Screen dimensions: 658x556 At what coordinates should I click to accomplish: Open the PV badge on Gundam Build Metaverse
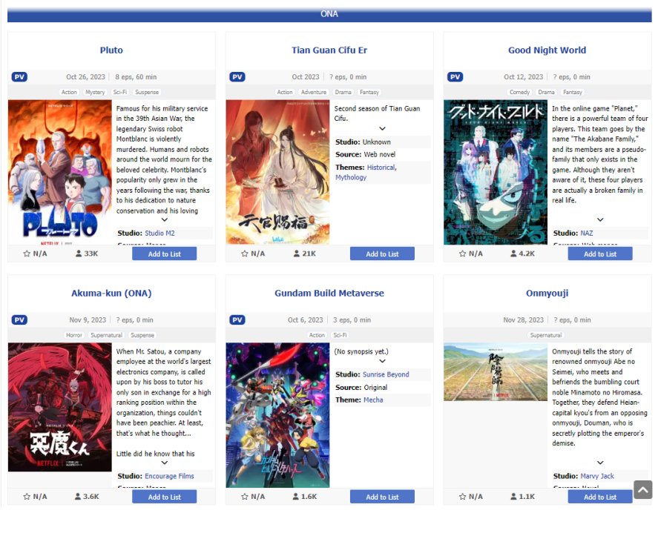[237, 320]
